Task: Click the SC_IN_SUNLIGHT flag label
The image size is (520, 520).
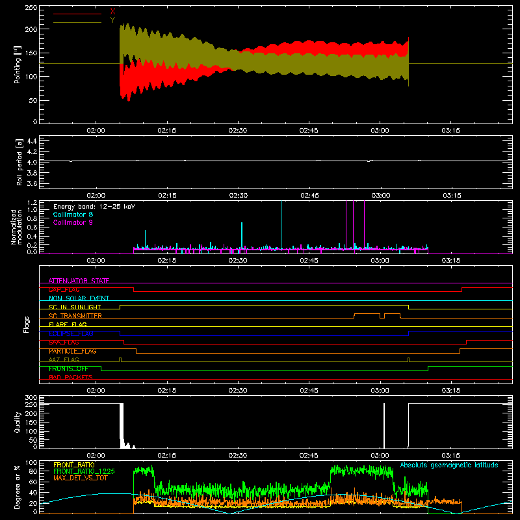Action: [75, 307]
